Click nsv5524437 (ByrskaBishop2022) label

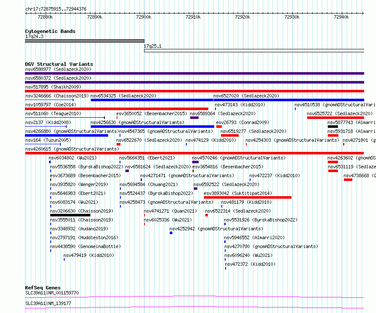[x=156, y=193]
